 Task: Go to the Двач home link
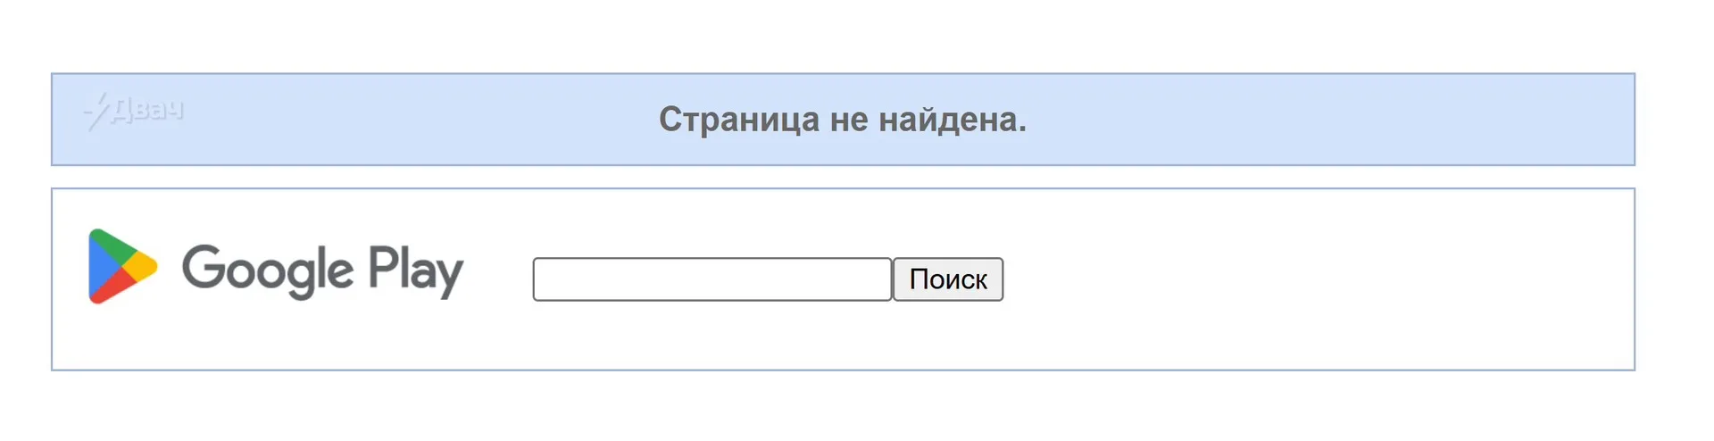tap(134, 111)
